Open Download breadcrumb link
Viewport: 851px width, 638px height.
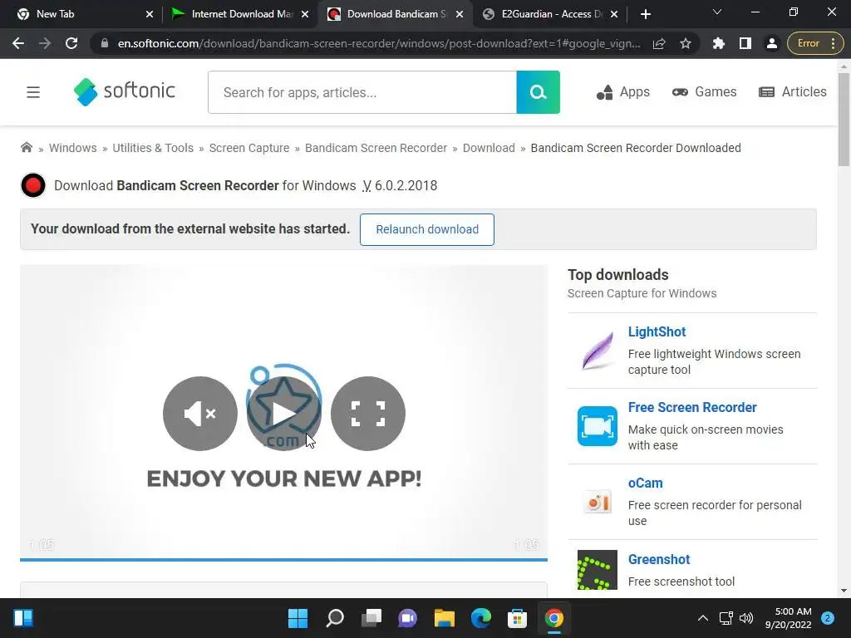489,148
